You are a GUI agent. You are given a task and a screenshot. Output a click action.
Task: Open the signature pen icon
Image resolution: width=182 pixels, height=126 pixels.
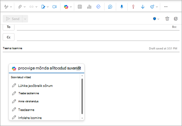pyautogui.click(x=43, y=7)
